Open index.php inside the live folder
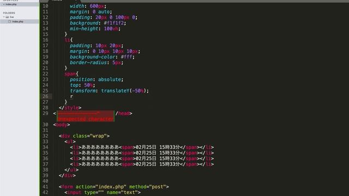 click(17, 22)
